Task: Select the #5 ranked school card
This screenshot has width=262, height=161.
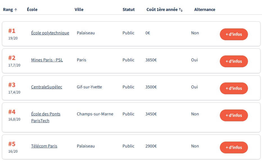Action: [x=131, y=147]
